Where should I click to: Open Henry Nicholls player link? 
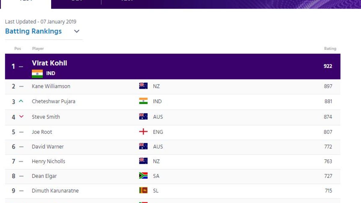(48, 161)
